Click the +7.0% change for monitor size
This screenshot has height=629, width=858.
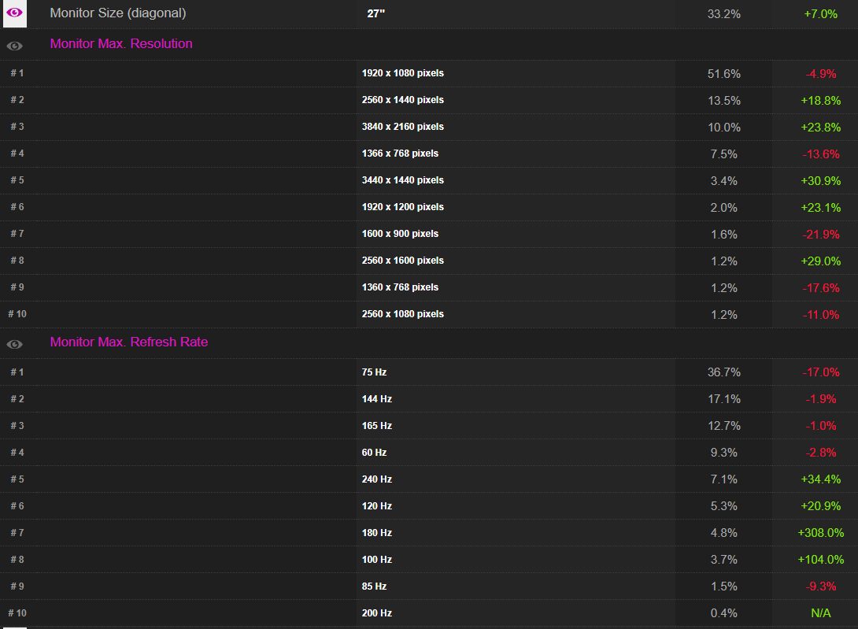(x=820, y=14)
